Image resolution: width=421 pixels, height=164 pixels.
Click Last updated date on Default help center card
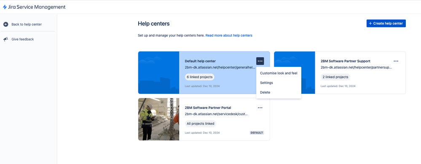click(x=202, y=86)
